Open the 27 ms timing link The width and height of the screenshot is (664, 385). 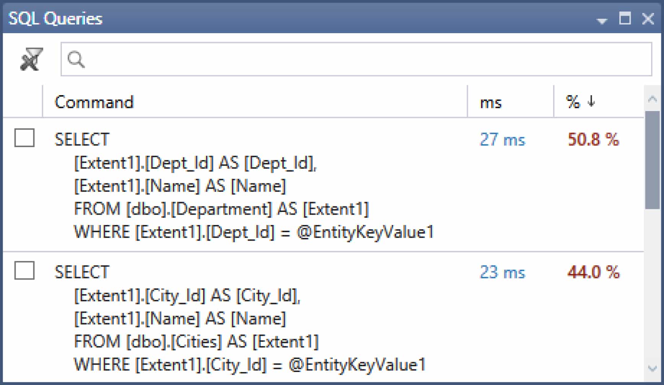502,139
